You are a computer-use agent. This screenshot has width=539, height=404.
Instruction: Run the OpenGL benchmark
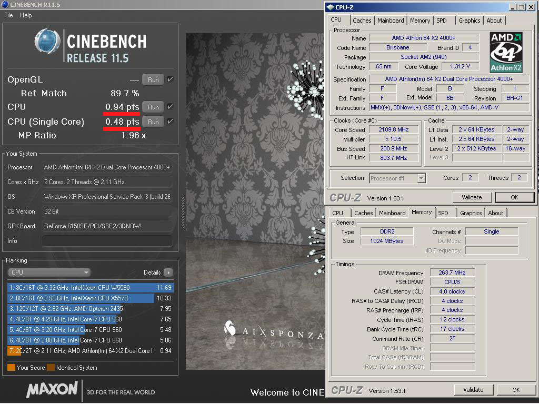click(x=153, y=80)
